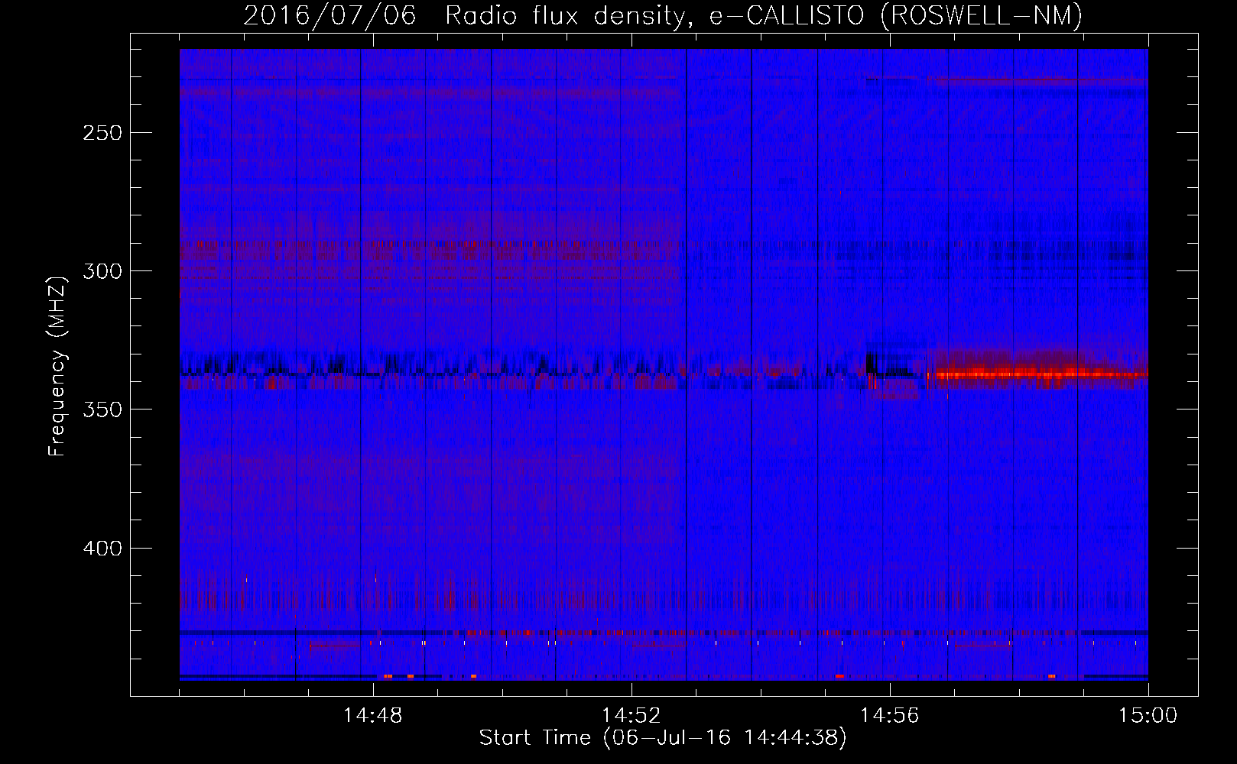Image resolution: width=1237 pixels, height=764 pixels.
Task: Click the 250 frequency tick label
Action: [101, 133]
